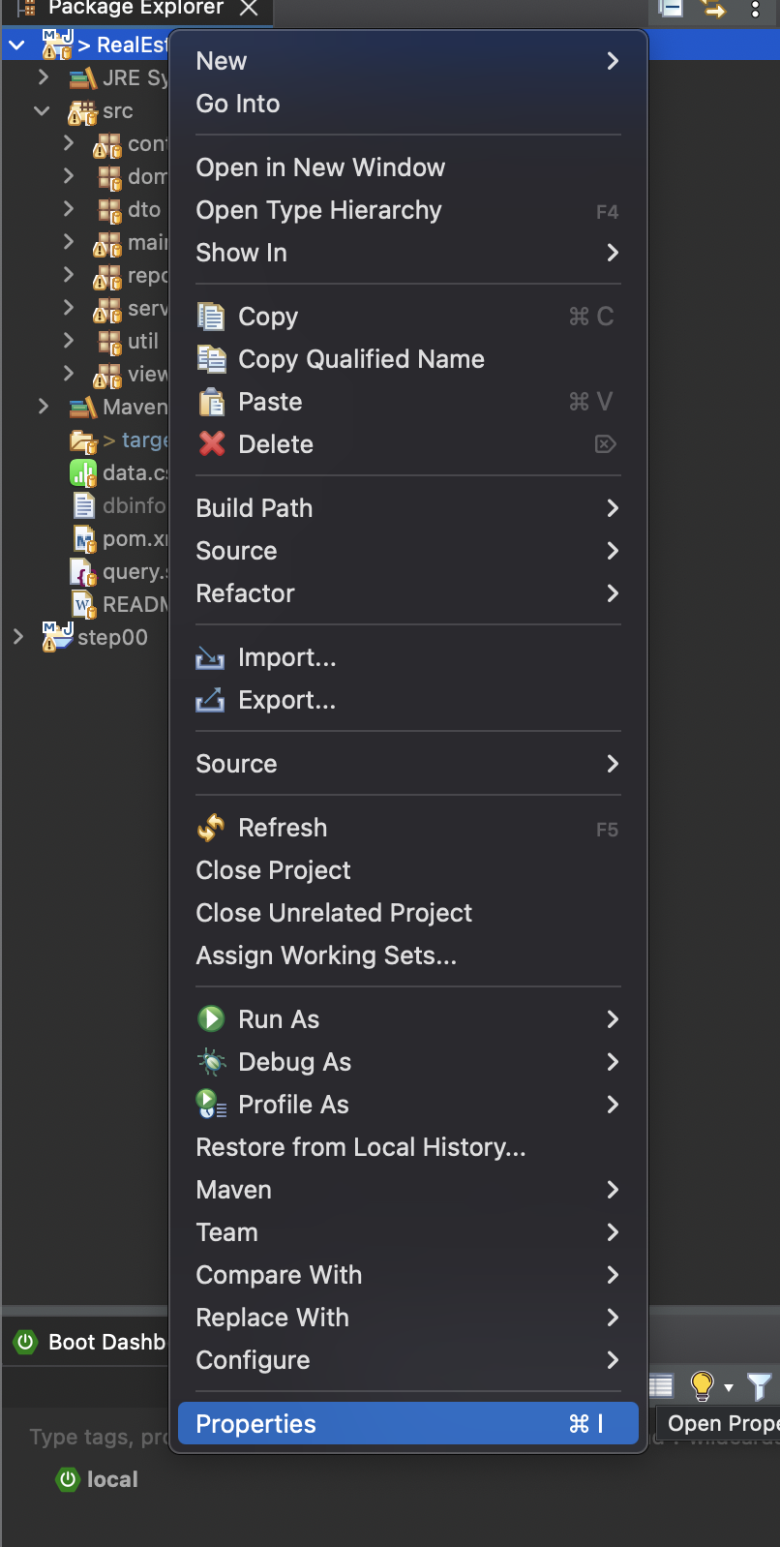The width and height of the screenshot is (780, 1547).
Task: Click the Import tray icon
Action: [x=210, y=658]
